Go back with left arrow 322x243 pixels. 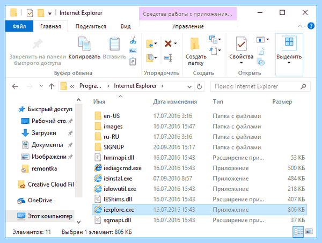click(15, 86)
